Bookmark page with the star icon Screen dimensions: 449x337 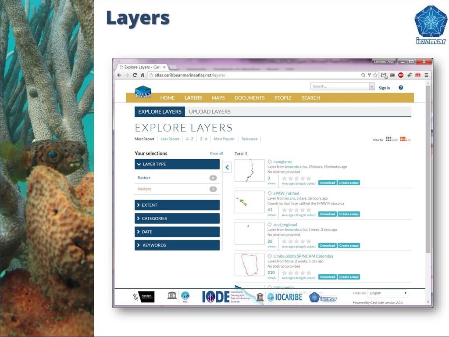pos(375,75)
